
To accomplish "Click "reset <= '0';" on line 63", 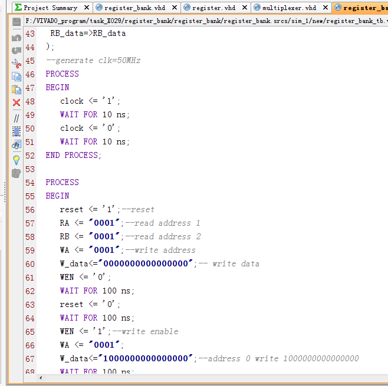I will point(90,305).
